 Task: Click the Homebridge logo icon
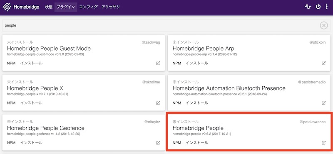tap(7, 7)
